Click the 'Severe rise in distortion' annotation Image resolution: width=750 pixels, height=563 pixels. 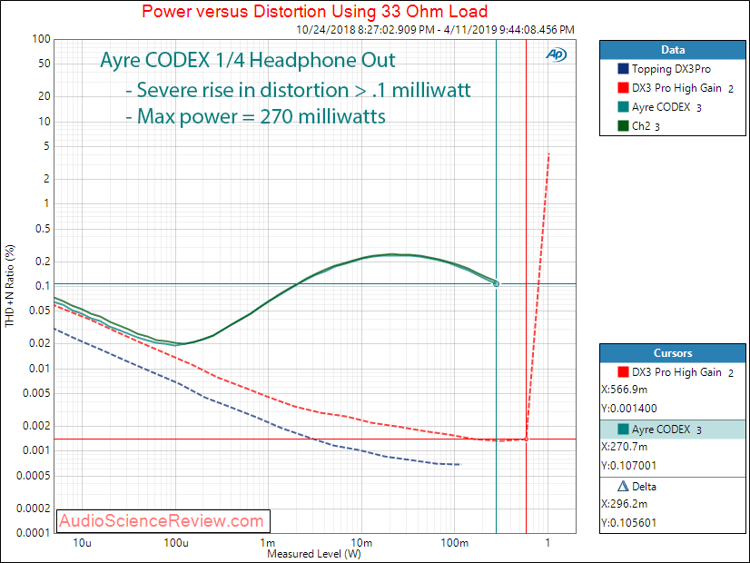coord(298,90)
